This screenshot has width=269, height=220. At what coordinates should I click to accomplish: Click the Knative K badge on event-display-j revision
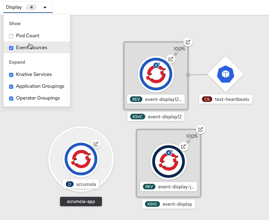169,152
